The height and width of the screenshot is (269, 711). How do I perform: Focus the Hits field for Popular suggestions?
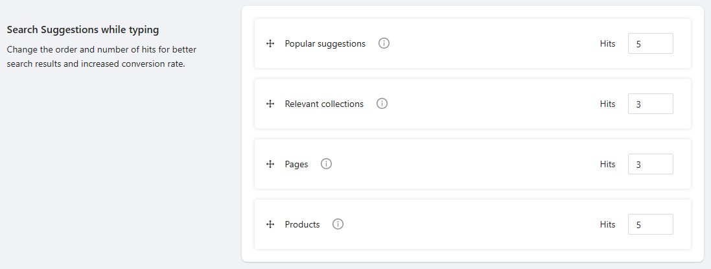(650, 44)
